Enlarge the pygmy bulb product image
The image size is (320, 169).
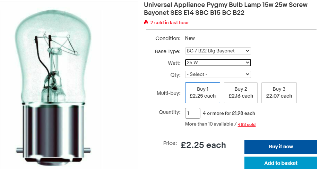click(69, 84)
